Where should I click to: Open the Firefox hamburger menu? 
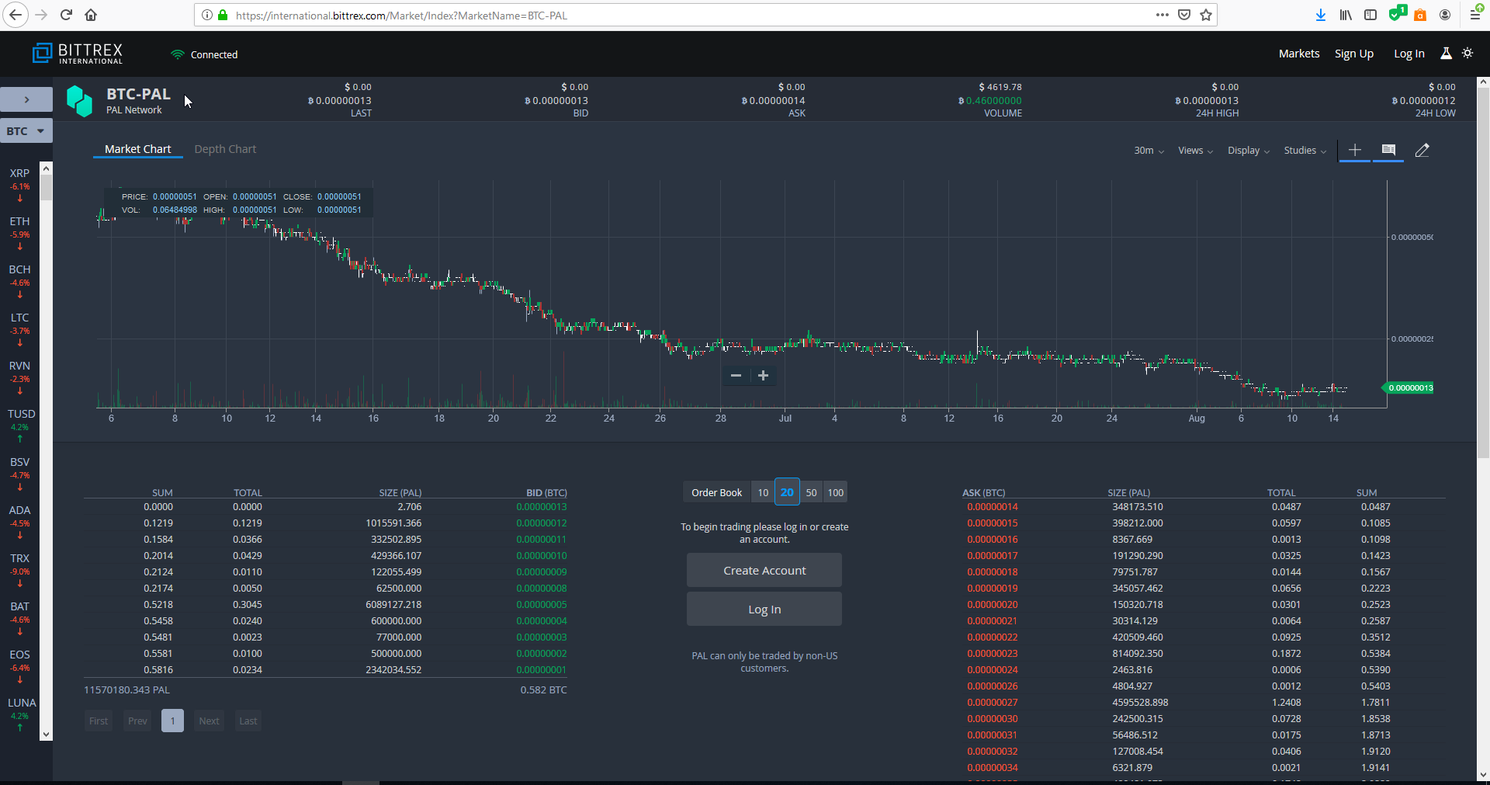1476,13
